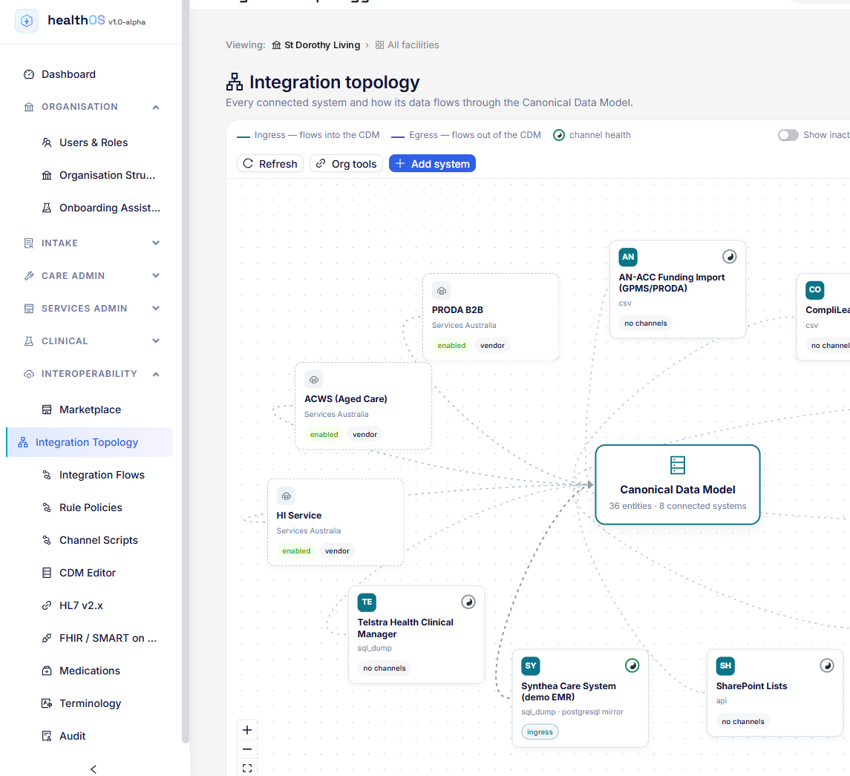Image resolution: width=850 pixels, height=776 pixels.
Task: Click enabled tag on HI Service
Action: click(x=296, y=550)
